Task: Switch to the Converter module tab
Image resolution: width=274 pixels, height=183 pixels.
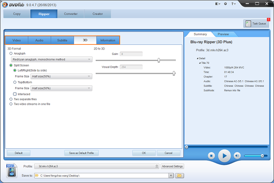Action: click(71, 14)
